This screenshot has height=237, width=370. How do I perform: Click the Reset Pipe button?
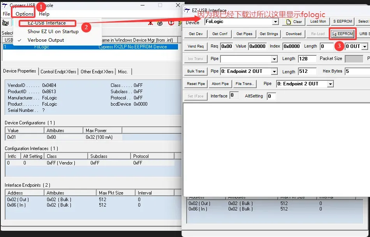pyautogui.click(x=196, y=84)
